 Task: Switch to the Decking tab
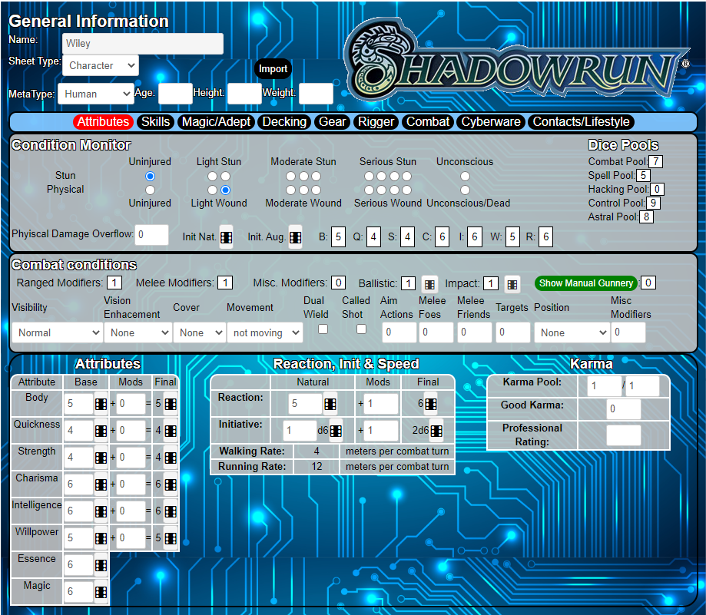(x=284, y=122)
